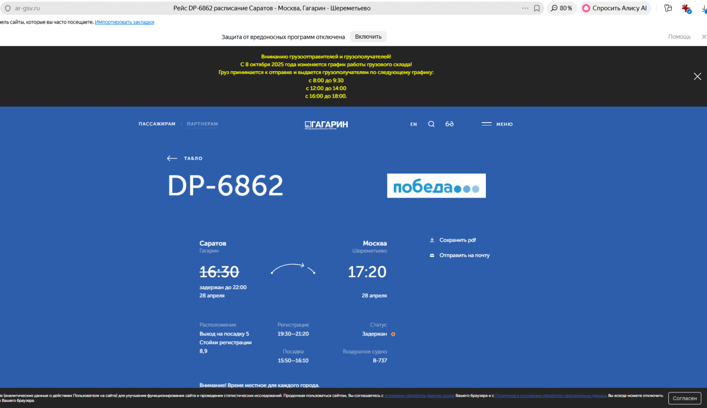Click the Победа airline logo
707x408 pixels.
436,186
